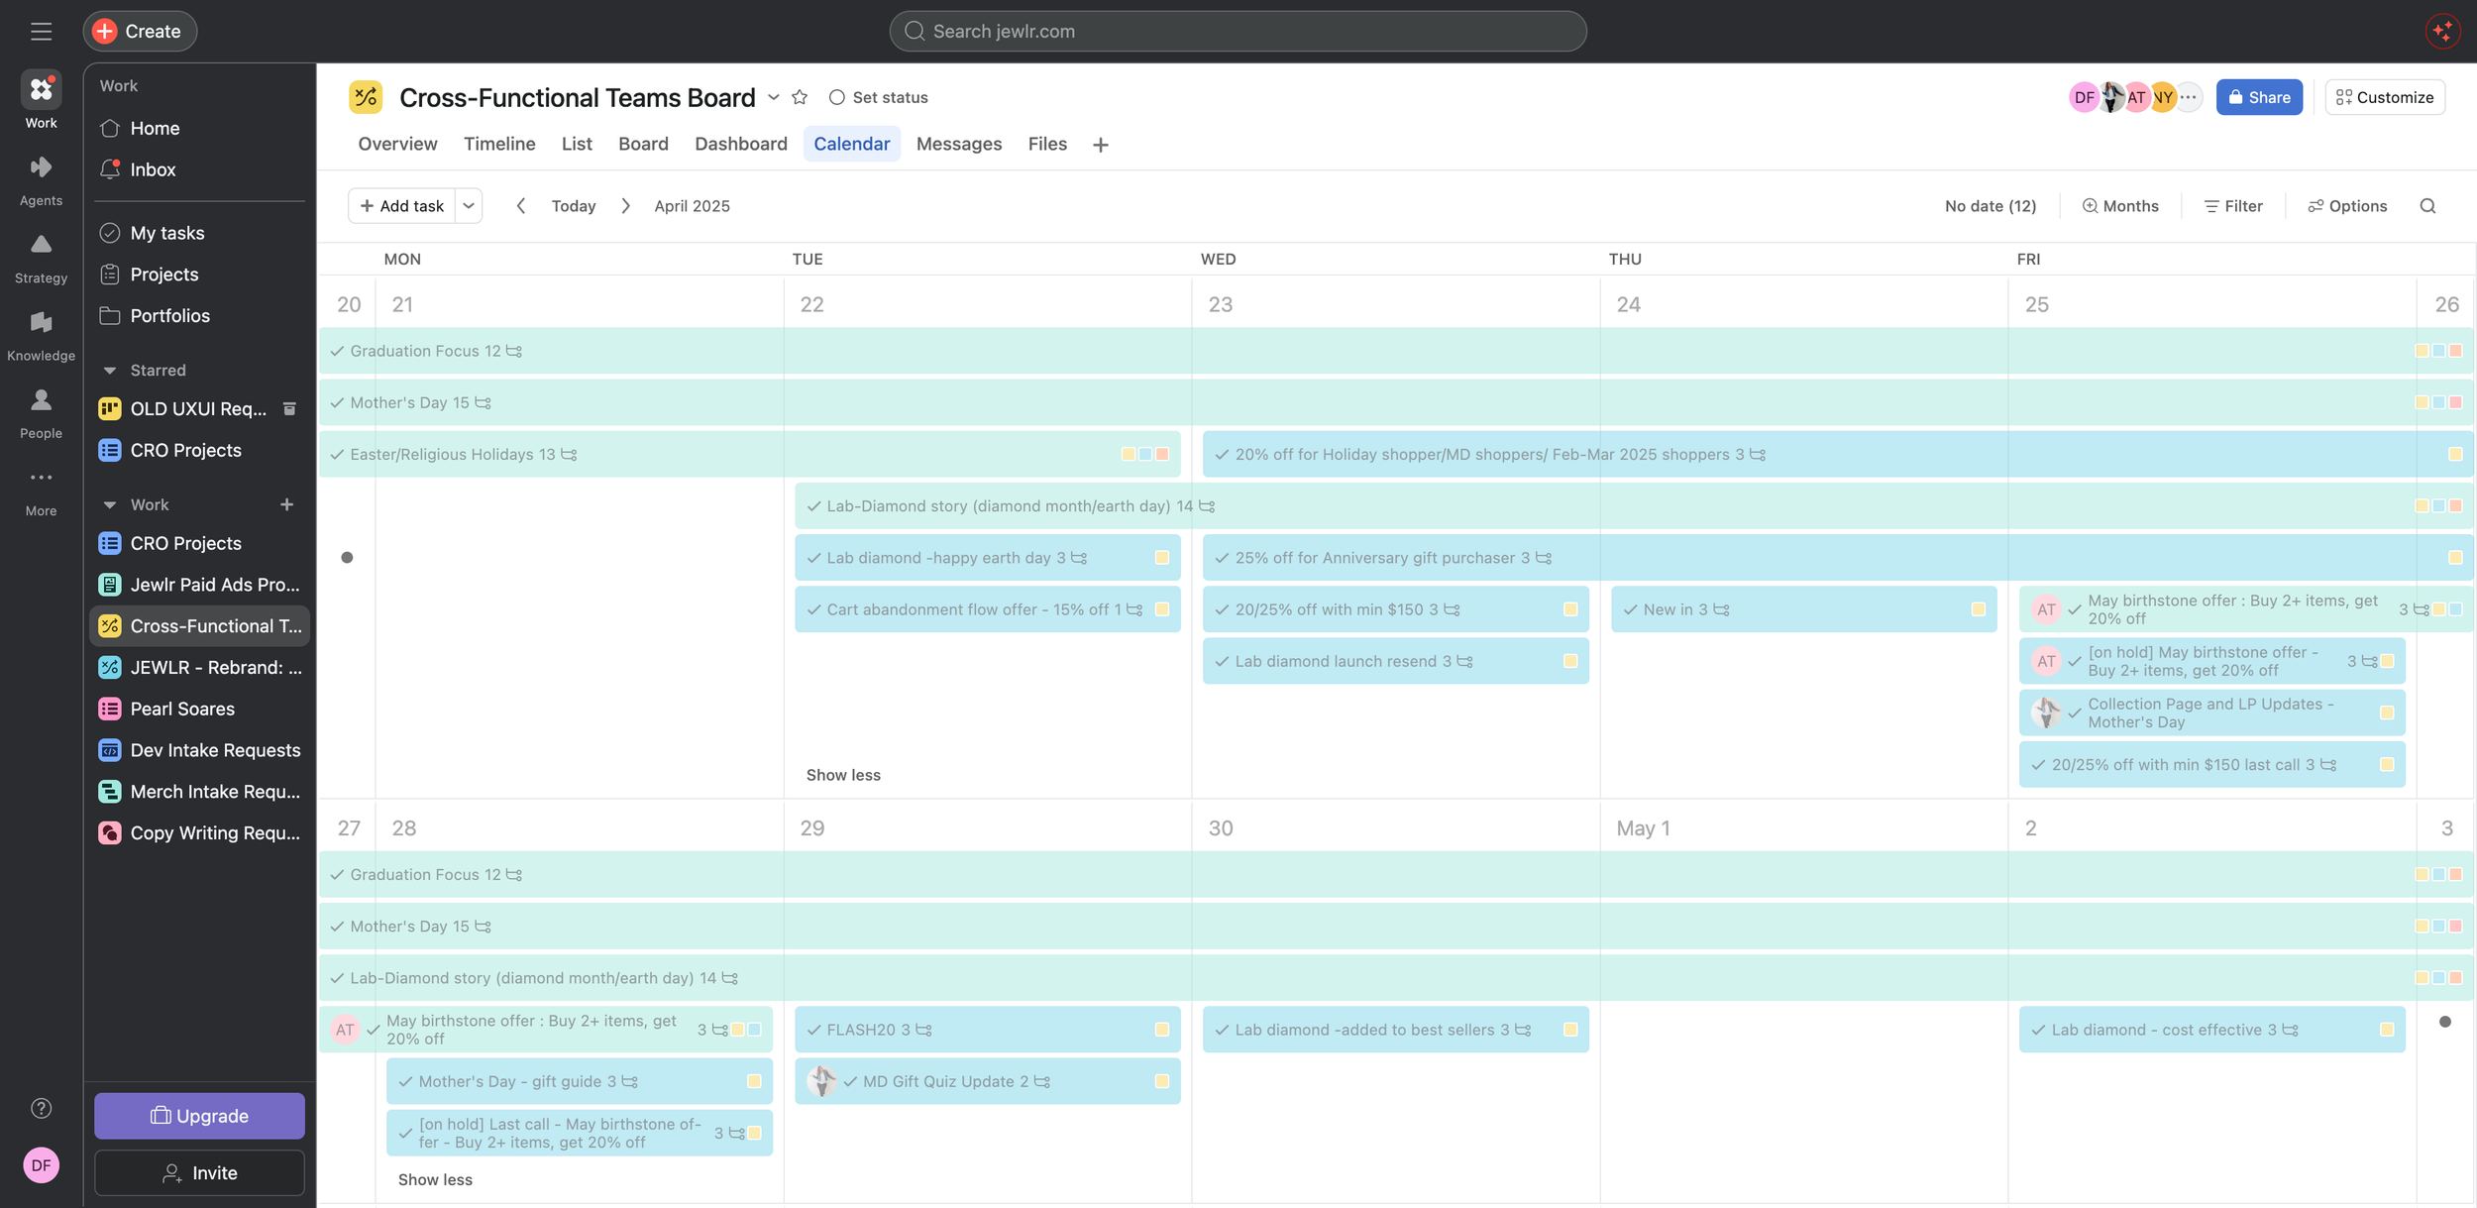Toggle completion of FLASH20 task
Screen dimensions: 2477x1208
click(x=813, y=1030)
